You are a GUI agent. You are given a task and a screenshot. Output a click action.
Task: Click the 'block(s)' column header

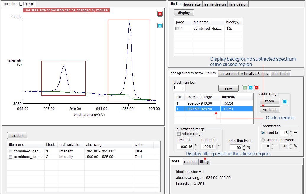tap(233, 22)
